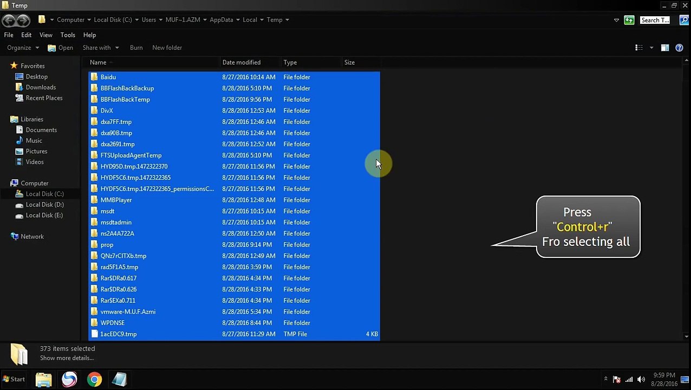This screenshot has height=390, width=691.
Task: Open the view options dropdown arrow
Action: pos(651,48)
